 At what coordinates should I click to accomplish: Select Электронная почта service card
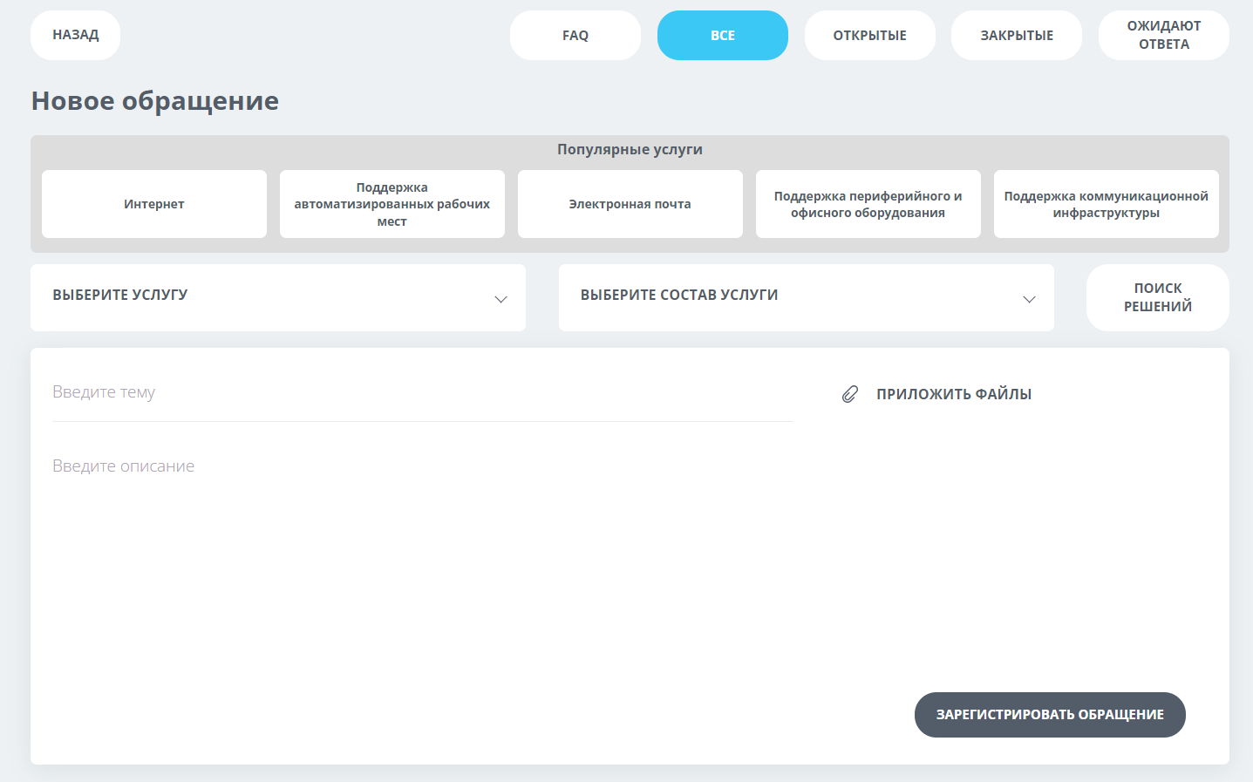(630, 204)
